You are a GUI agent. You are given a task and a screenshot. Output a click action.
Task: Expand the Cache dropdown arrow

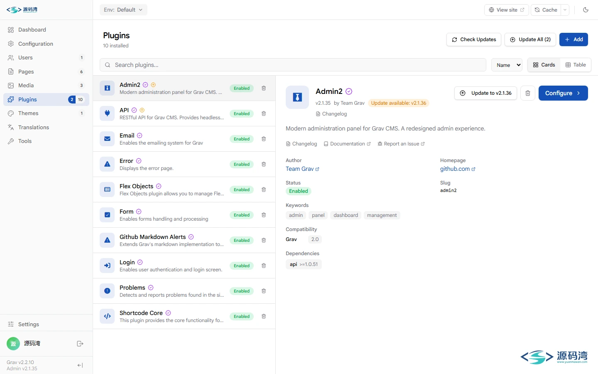click(x=565, y=10)
